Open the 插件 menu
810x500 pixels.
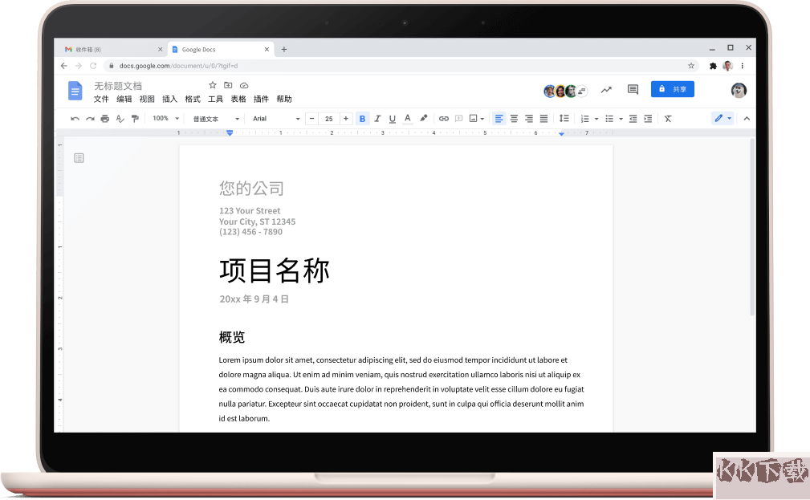pos(261,100)
